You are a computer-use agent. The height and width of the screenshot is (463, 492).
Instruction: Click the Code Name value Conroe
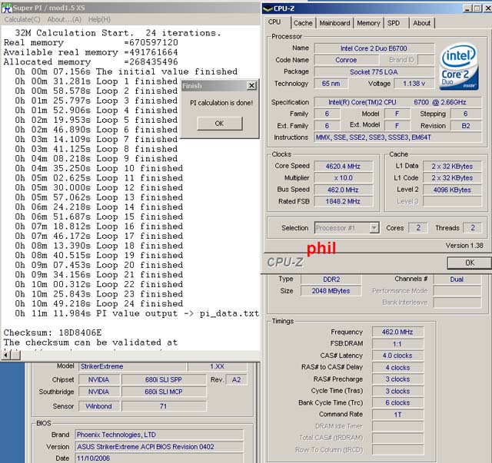(x=346, y=60)
